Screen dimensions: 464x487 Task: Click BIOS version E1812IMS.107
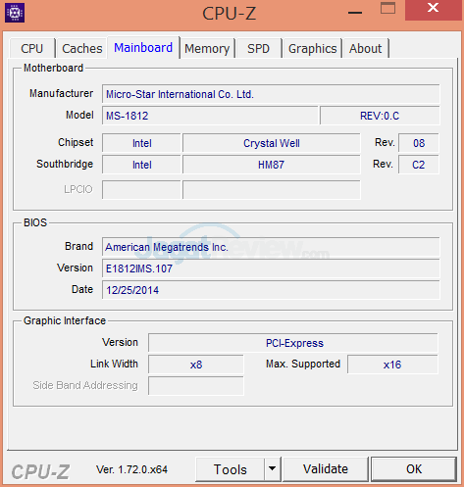click(x=271, y=268)
